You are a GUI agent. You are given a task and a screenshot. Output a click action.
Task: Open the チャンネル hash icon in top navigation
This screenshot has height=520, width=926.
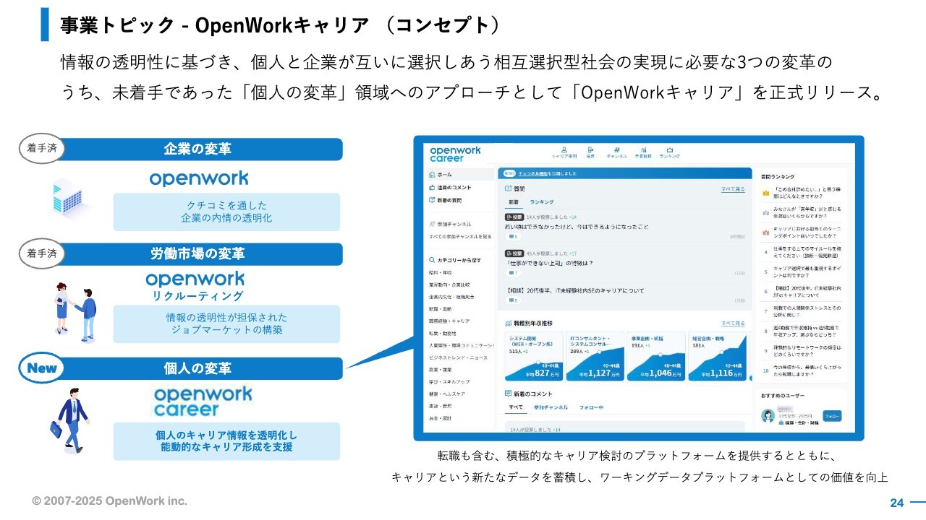[x=616, y=149]
